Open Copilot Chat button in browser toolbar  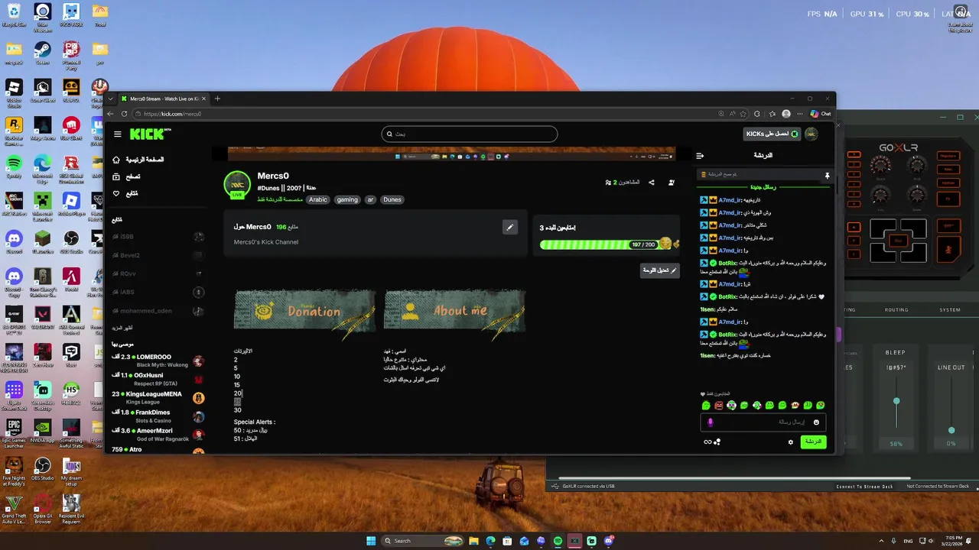(821, 114)
